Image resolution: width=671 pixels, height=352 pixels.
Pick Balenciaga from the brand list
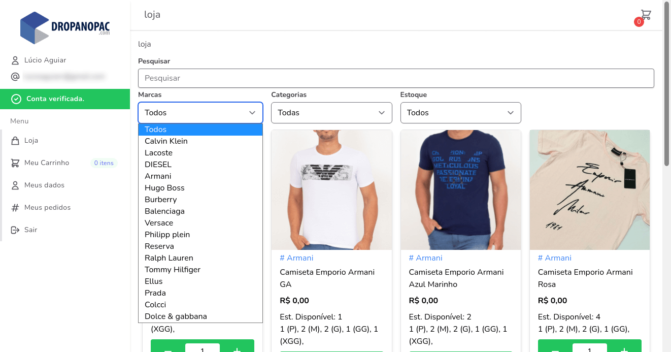[x=200, y=211]
